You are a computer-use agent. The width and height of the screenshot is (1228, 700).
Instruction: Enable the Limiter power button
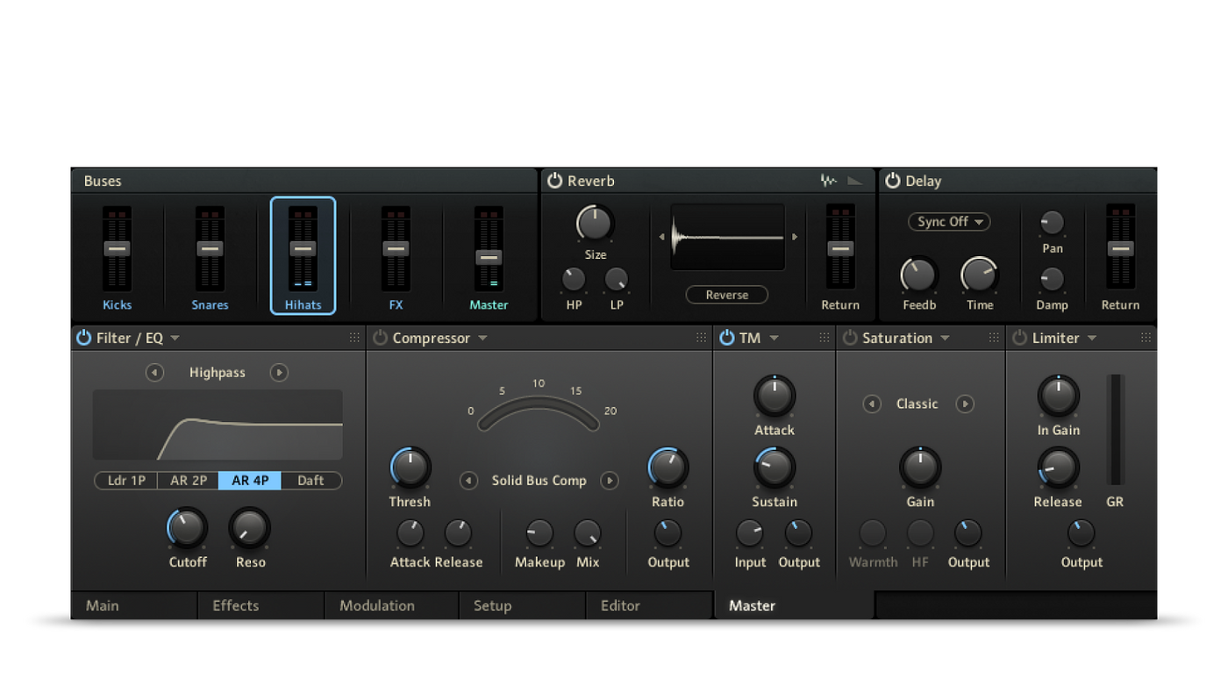(x=1020, y=338)
